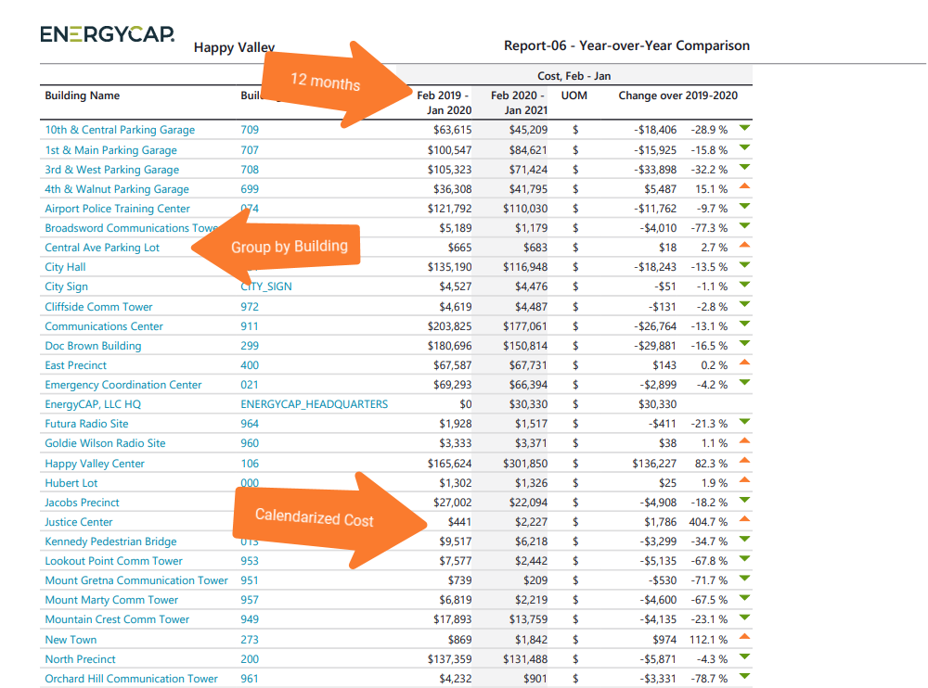This screenshot has height=688, width=928.
Task: Click the green down arrow for -28.9 %
Action: (x=745, y=128)
